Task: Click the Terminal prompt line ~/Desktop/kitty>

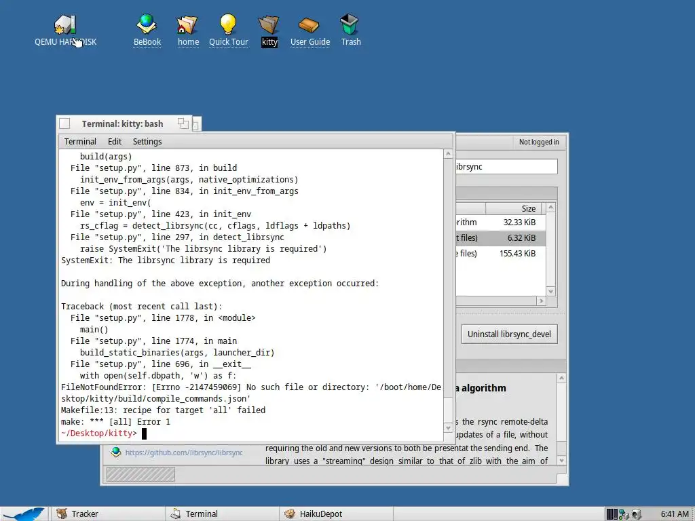Action: coord(99,433)
